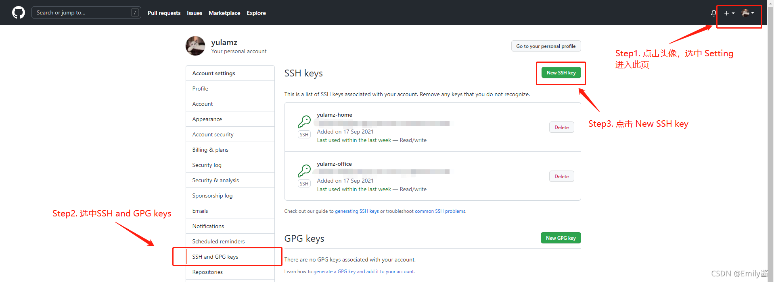
Task: Click Last used status of yulamz-office key
Action: click(x=354, y=189)
